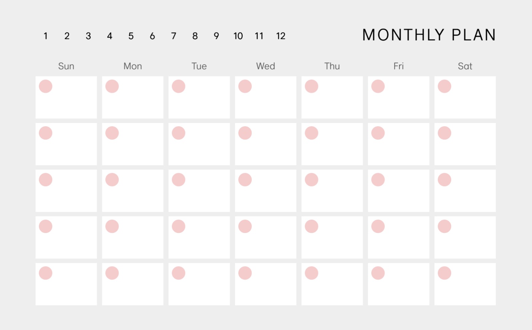Click the Sat day label
The image size is (532, 330).
465,66
